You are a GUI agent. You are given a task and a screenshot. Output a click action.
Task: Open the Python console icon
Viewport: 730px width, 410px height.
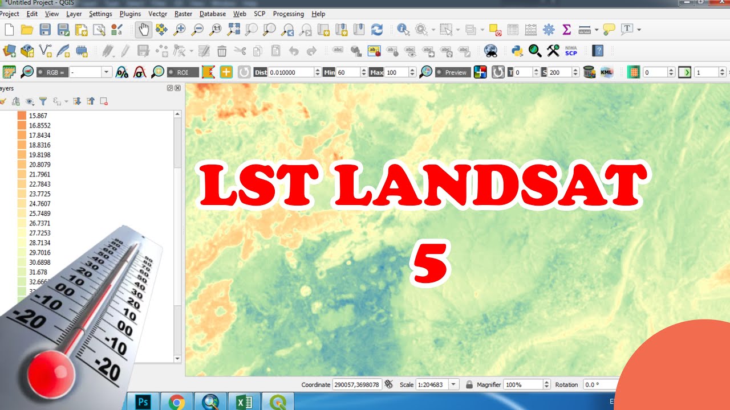(x=517, y=51)
